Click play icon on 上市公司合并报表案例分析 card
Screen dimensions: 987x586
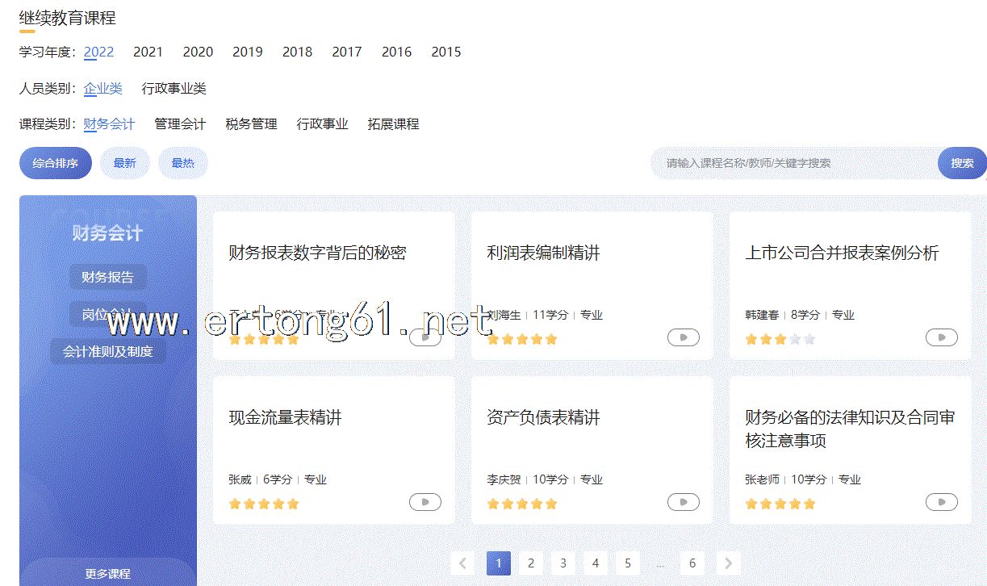pyautogui.click(x=941, y=337)
